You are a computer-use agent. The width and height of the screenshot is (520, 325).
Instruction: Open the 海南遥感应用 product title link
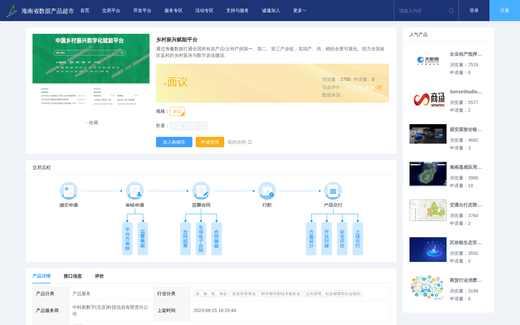466,167
